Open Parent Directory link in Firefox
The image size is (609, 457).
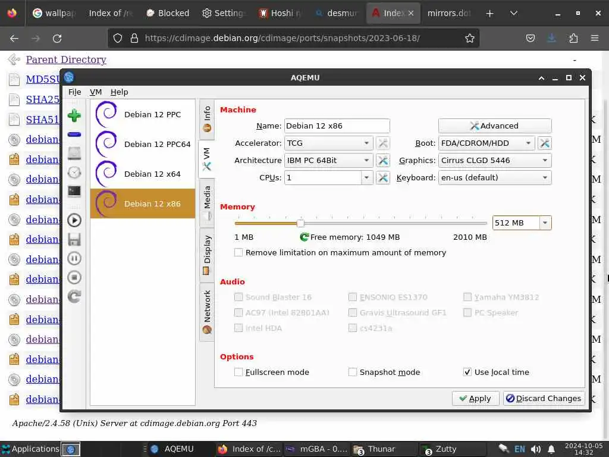point(66,60)
